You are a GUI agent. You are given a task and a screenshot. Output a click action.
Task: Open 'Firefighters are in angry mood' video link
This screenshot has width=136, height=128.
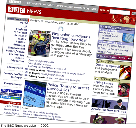click(66, 73)
